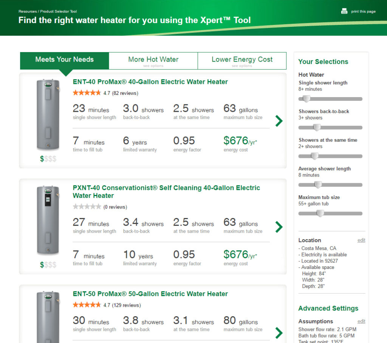Expand PXNT-40 Conservationist details arrow

click(279, 227)
